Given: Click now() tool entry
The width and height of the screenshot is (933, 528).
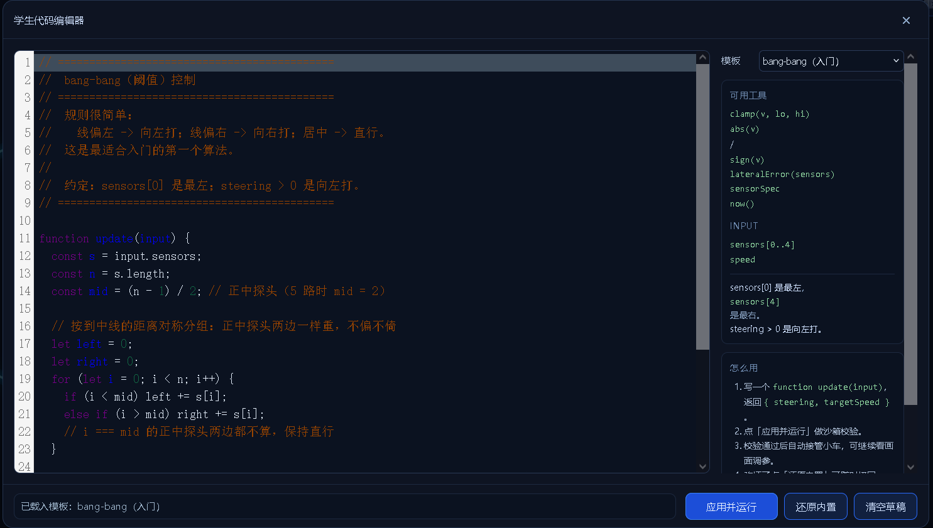Looking at the screenshot, I should (x=742, y=204).
